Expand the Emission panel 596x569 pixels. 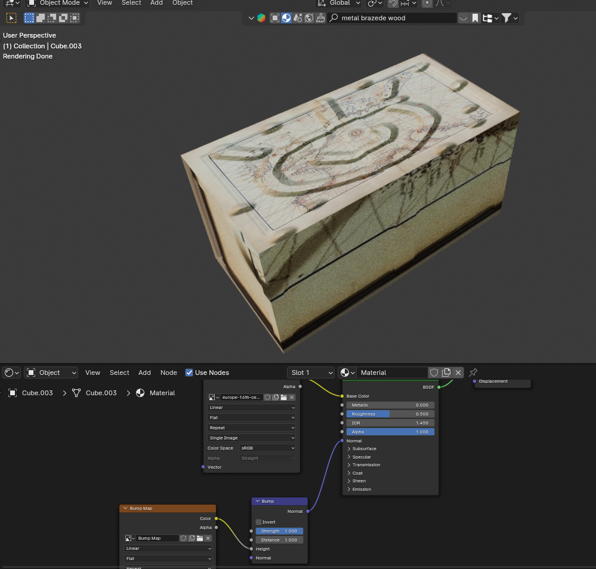[x=359, y=489]
